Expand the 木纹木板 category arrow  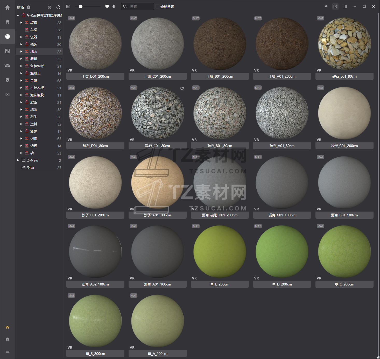(21, 88)
